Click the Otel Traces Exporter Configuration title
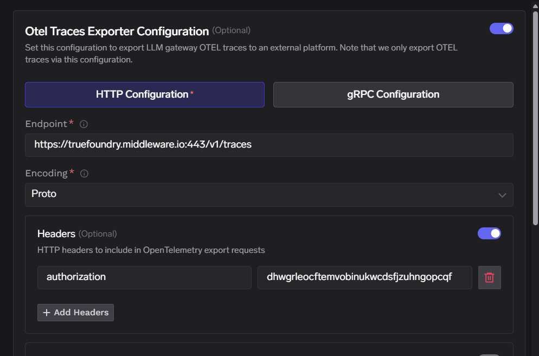Screen dimensions: 539x356 [x=117, y=31]
